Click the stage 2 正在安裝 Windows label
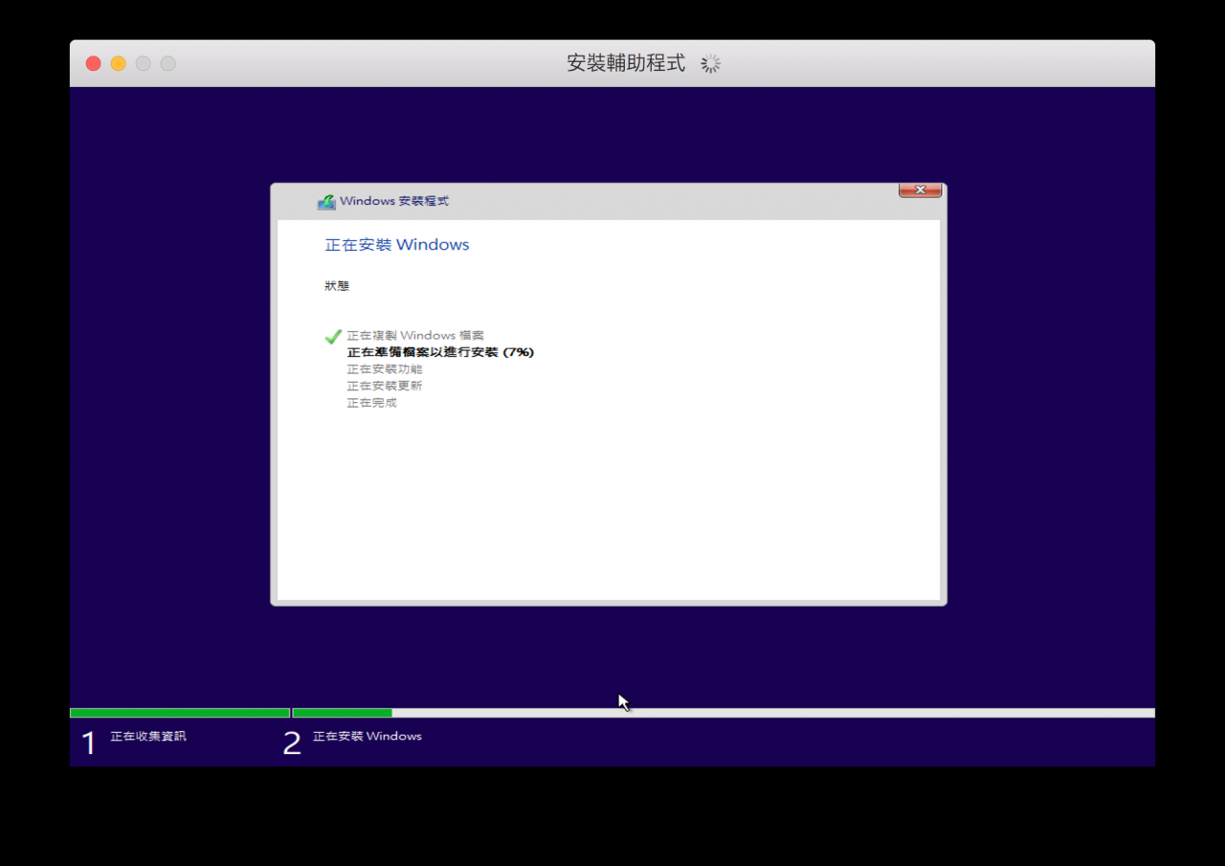This screenshot has width=1225, height=866. [367, 736]
